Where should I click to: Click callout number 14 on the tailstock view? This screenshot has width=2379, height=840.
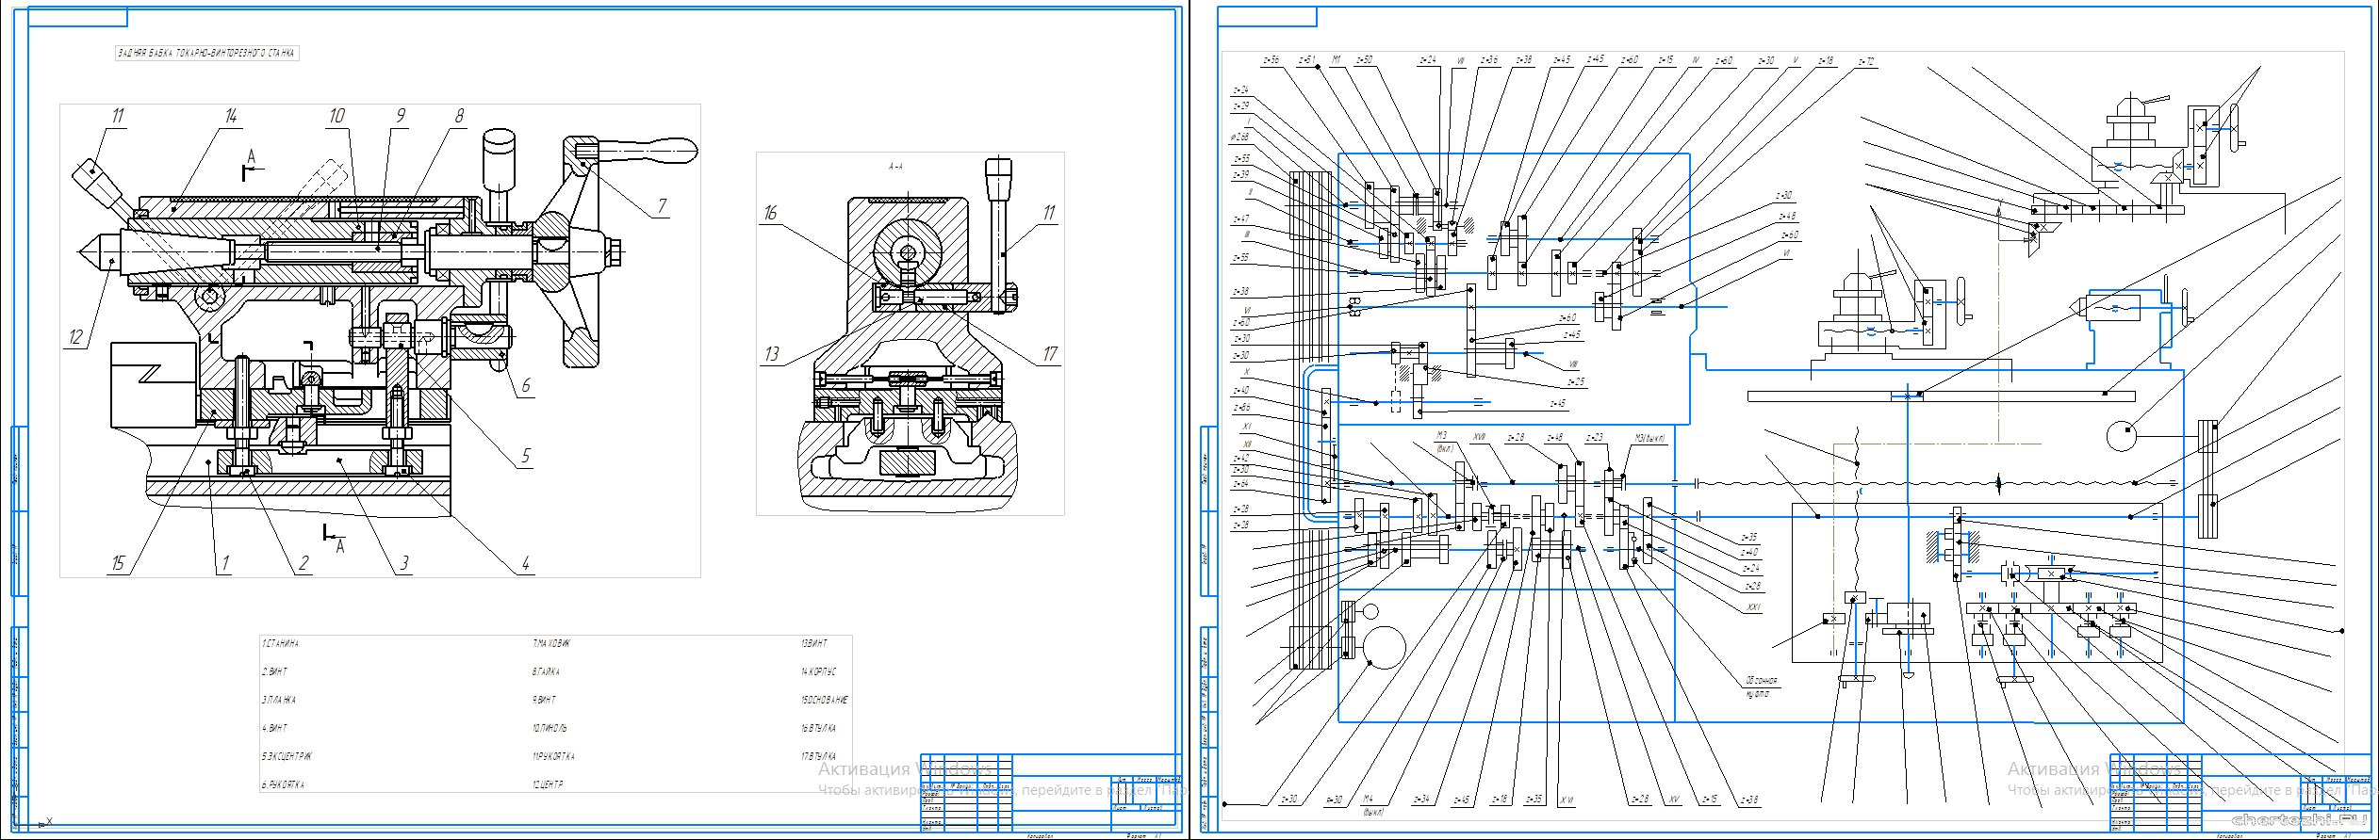[x=231, y=116]
